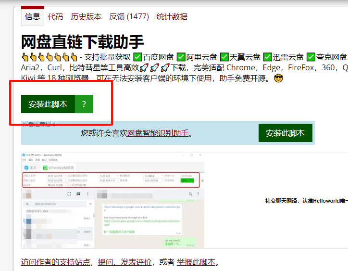Click the 提问、发表评价 link

coord(124,262)
